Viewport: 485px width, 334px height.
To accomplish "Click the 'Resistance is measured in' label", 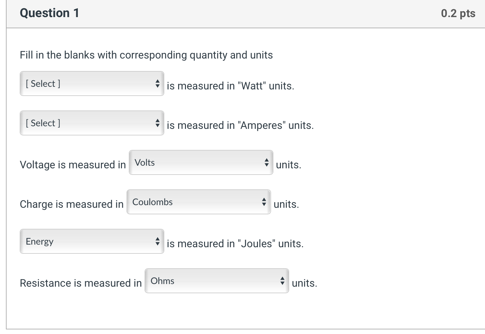I will [80, 283].
